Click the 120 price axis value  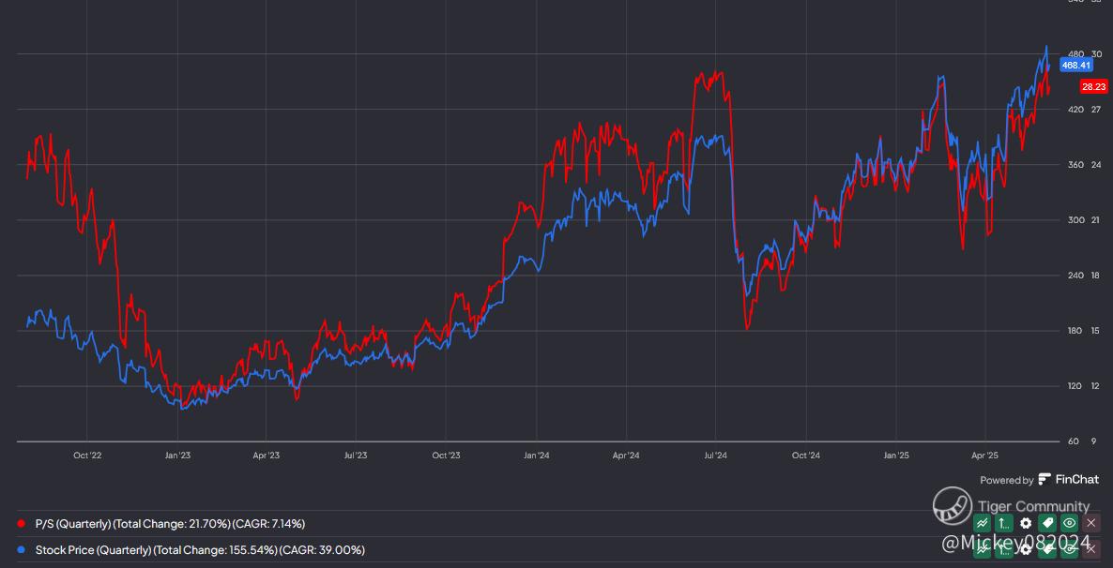click(1075, 386)
